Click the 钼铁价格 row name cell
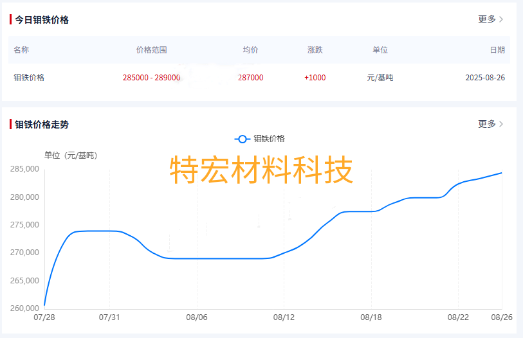Image resolution: width=523 pixels, height=338 pixels. click(29, 78)
